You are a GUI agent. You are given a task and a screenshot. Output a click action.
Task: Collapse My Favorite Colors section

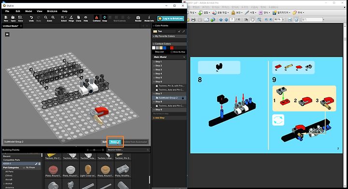(154, 36)
